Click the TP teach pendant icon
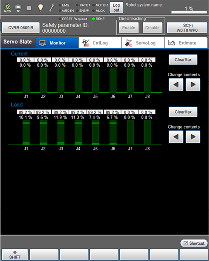 click(18, 8)
